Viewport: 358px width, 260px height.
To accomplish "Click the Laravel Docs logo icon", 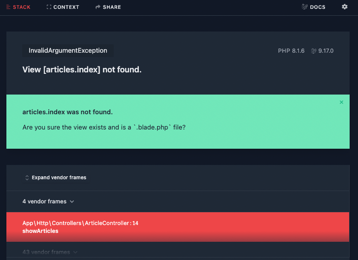I will [305, 7].
